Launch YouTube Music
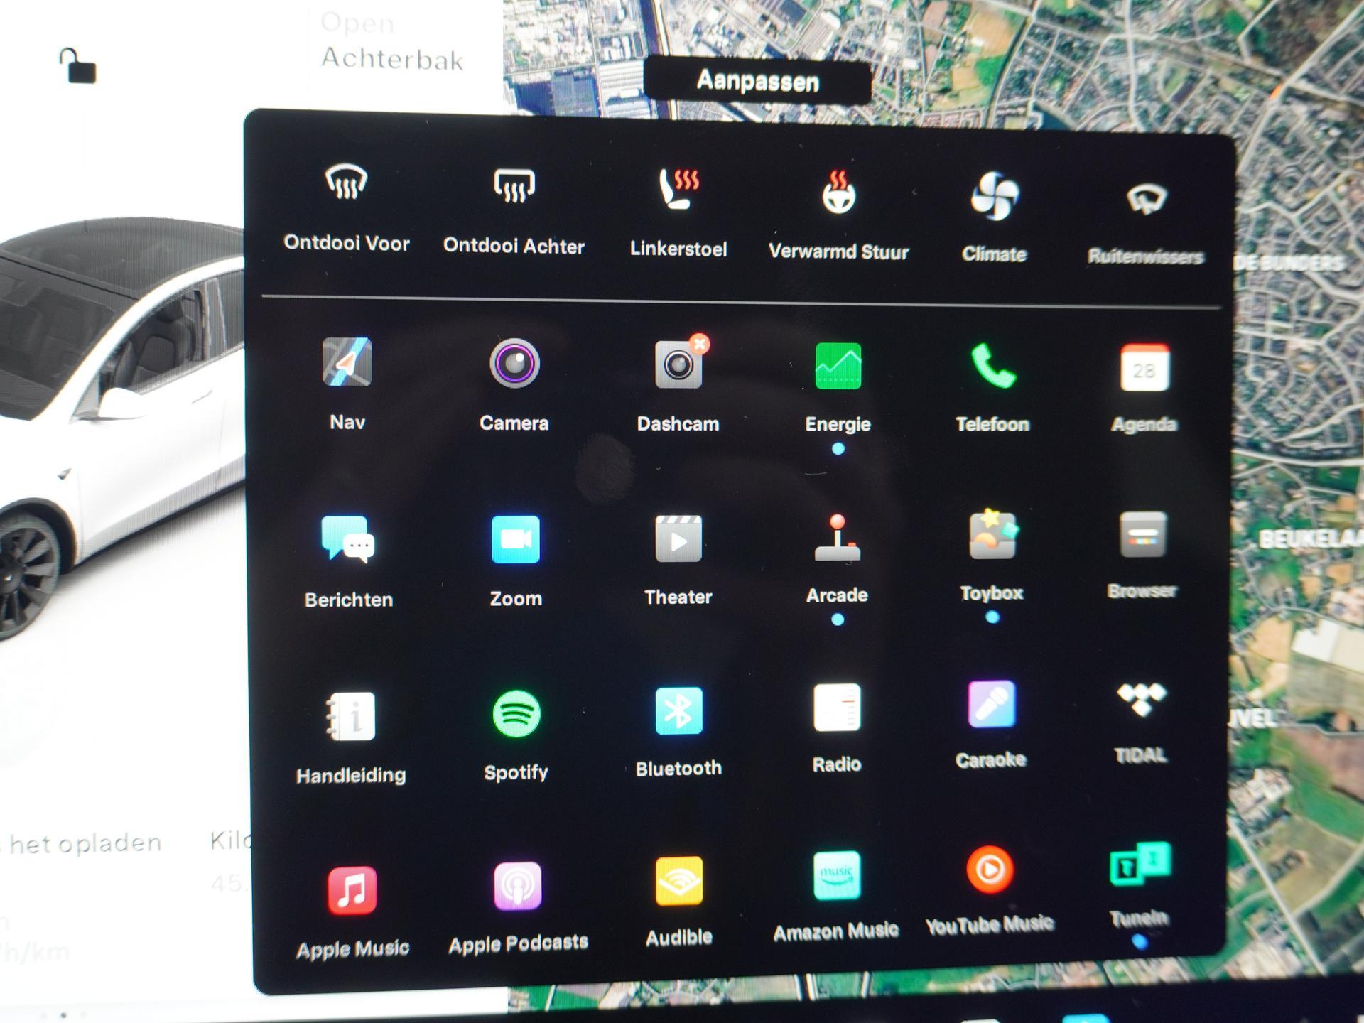 pyautogui.click(x=990, y=870)
